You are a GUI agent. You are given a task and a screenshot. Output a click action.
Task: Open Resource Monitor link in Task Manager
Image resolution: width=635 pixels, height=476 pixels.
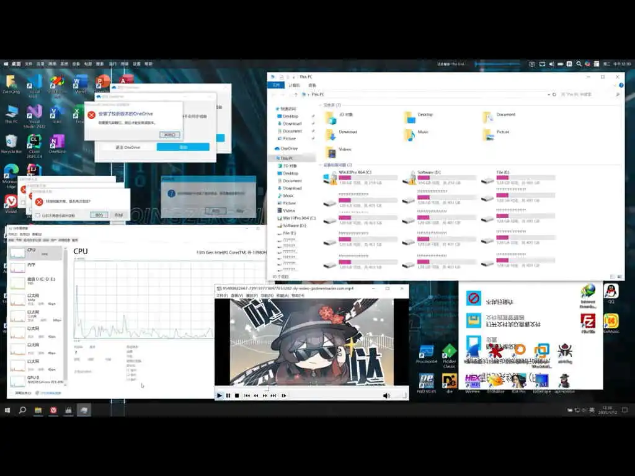(48, 393)
